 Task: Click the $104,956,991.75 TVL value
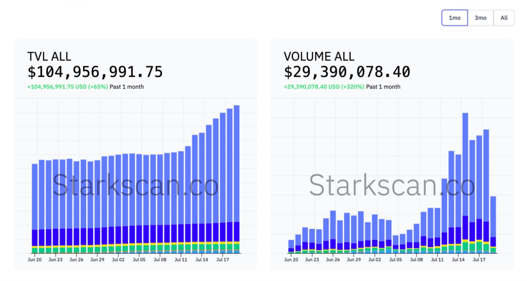click(95, 72)
